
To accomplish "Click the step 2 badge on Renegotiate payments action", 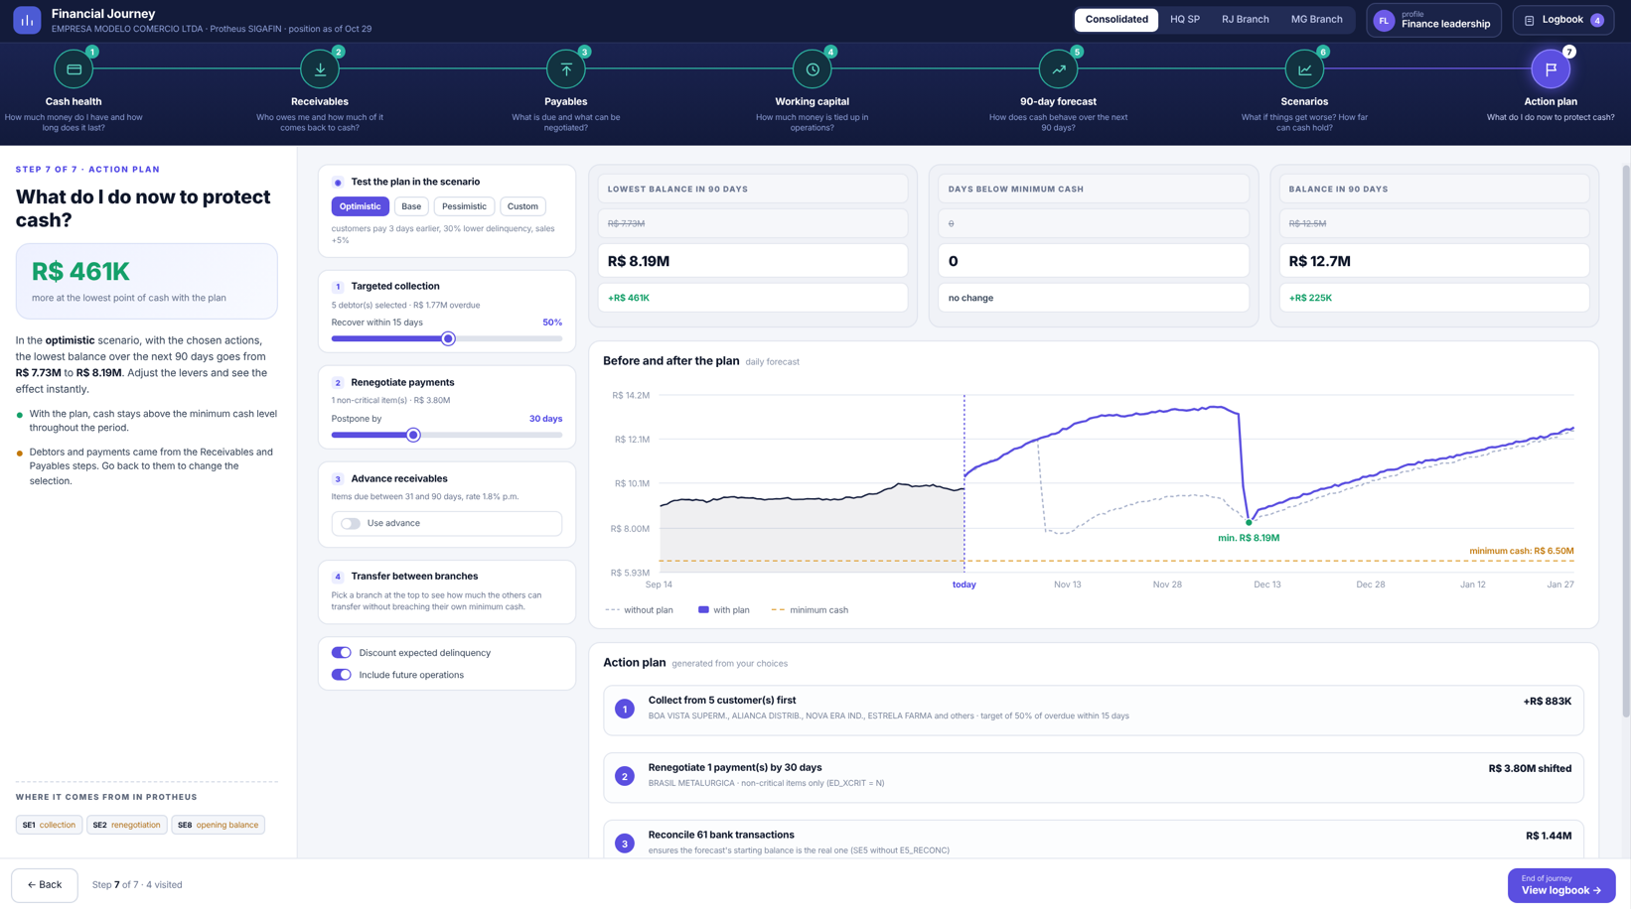I will pyautogui.click(x=625, y=776).
